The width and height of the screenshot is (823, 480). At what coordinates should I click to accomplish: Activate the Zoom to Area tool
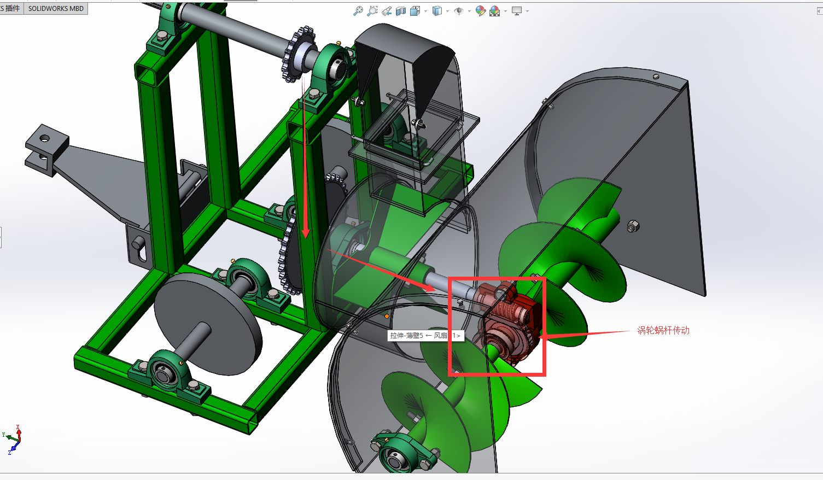372,11
